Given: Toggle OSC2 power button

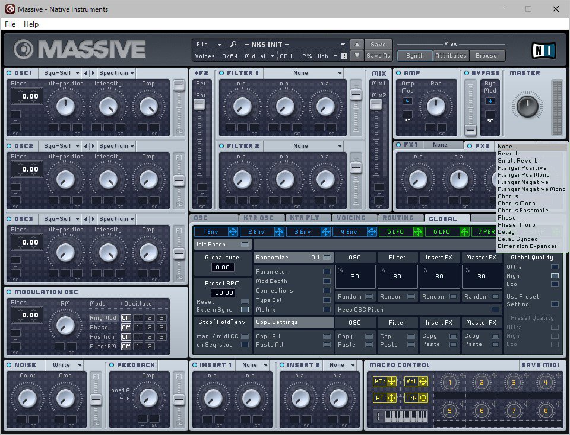Looking at the screenshot, I should 9,146.
